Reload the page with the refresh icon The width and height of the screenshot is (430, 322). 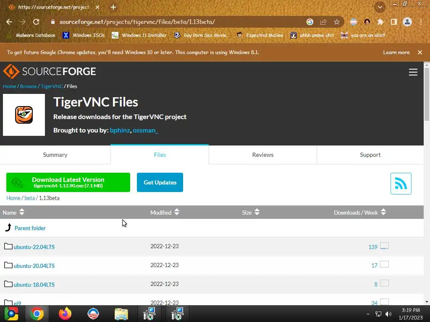[x=36, y=22]
